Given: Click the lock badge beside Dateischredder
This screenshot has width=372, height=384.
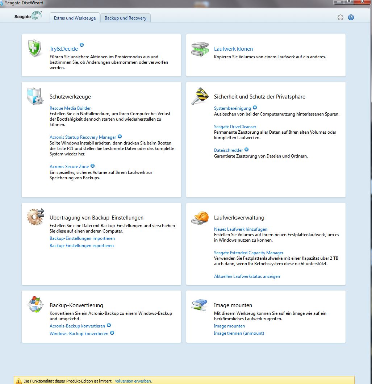Looking at the screenshot, I should point(247,149).
